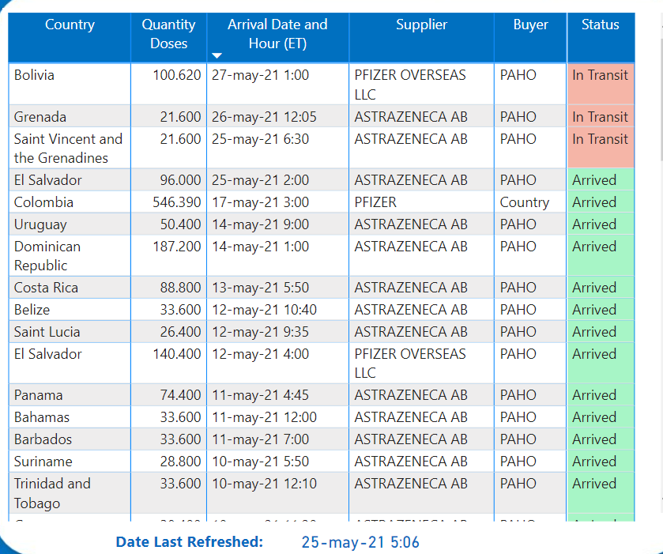Image resolution: width=663 pixels, height=554 pixels.
Task: Click the Date Last Refreshed label
Action: pyautogui.click(x=189, y=542)
